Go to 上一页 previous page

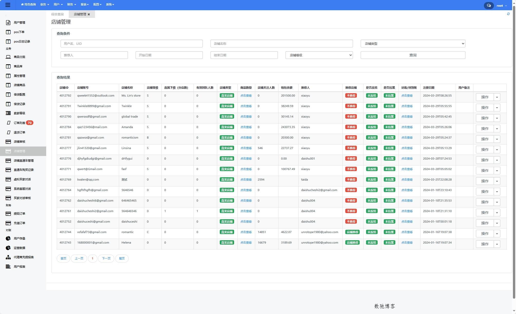[x=79, y=258]
